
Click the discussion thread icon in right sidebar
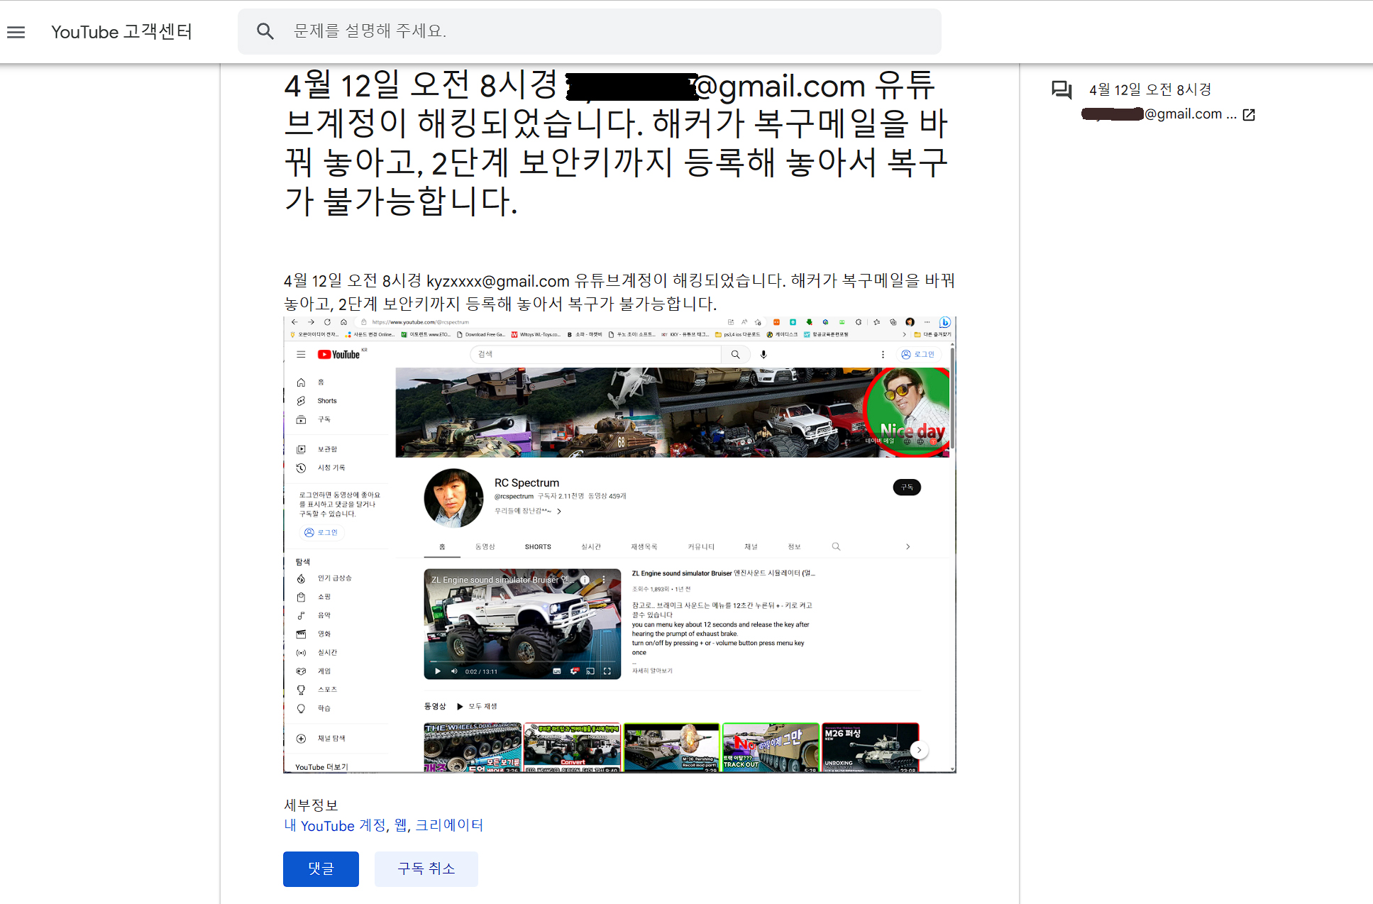(1062, 90)
